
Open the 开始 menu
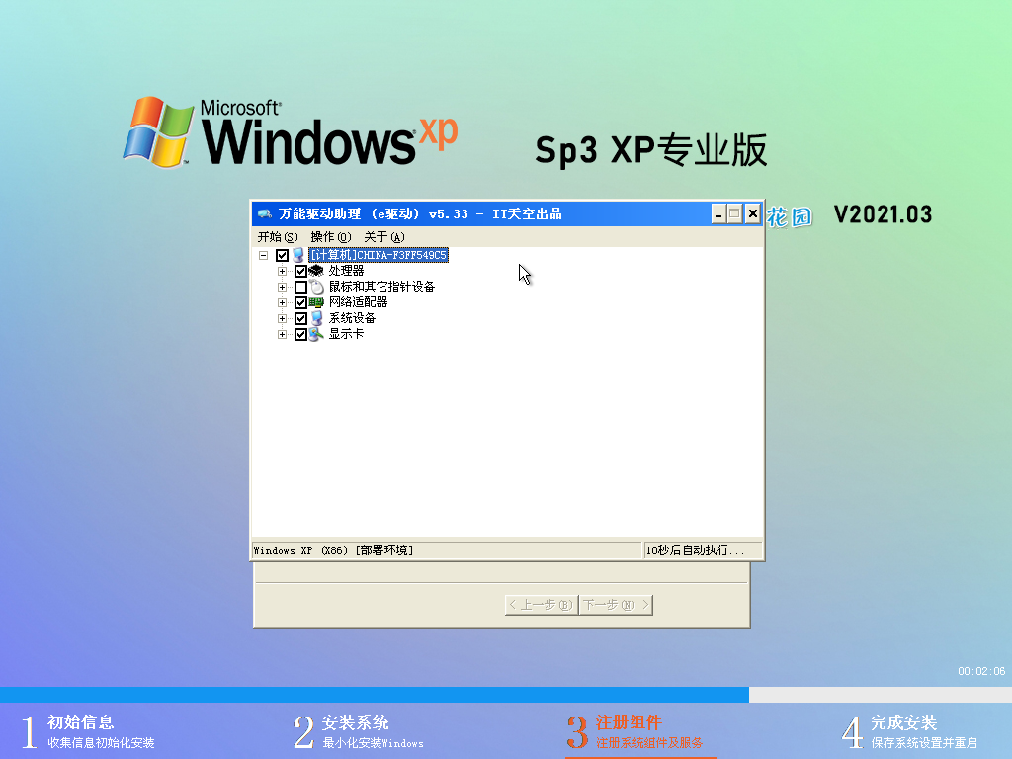(x=275, y=236)
